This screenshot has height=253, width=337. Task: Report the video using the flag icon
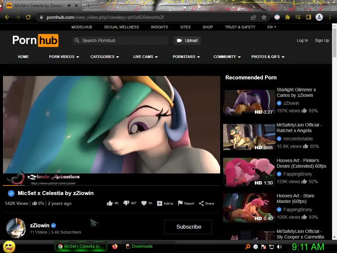[x=180, y=203]
